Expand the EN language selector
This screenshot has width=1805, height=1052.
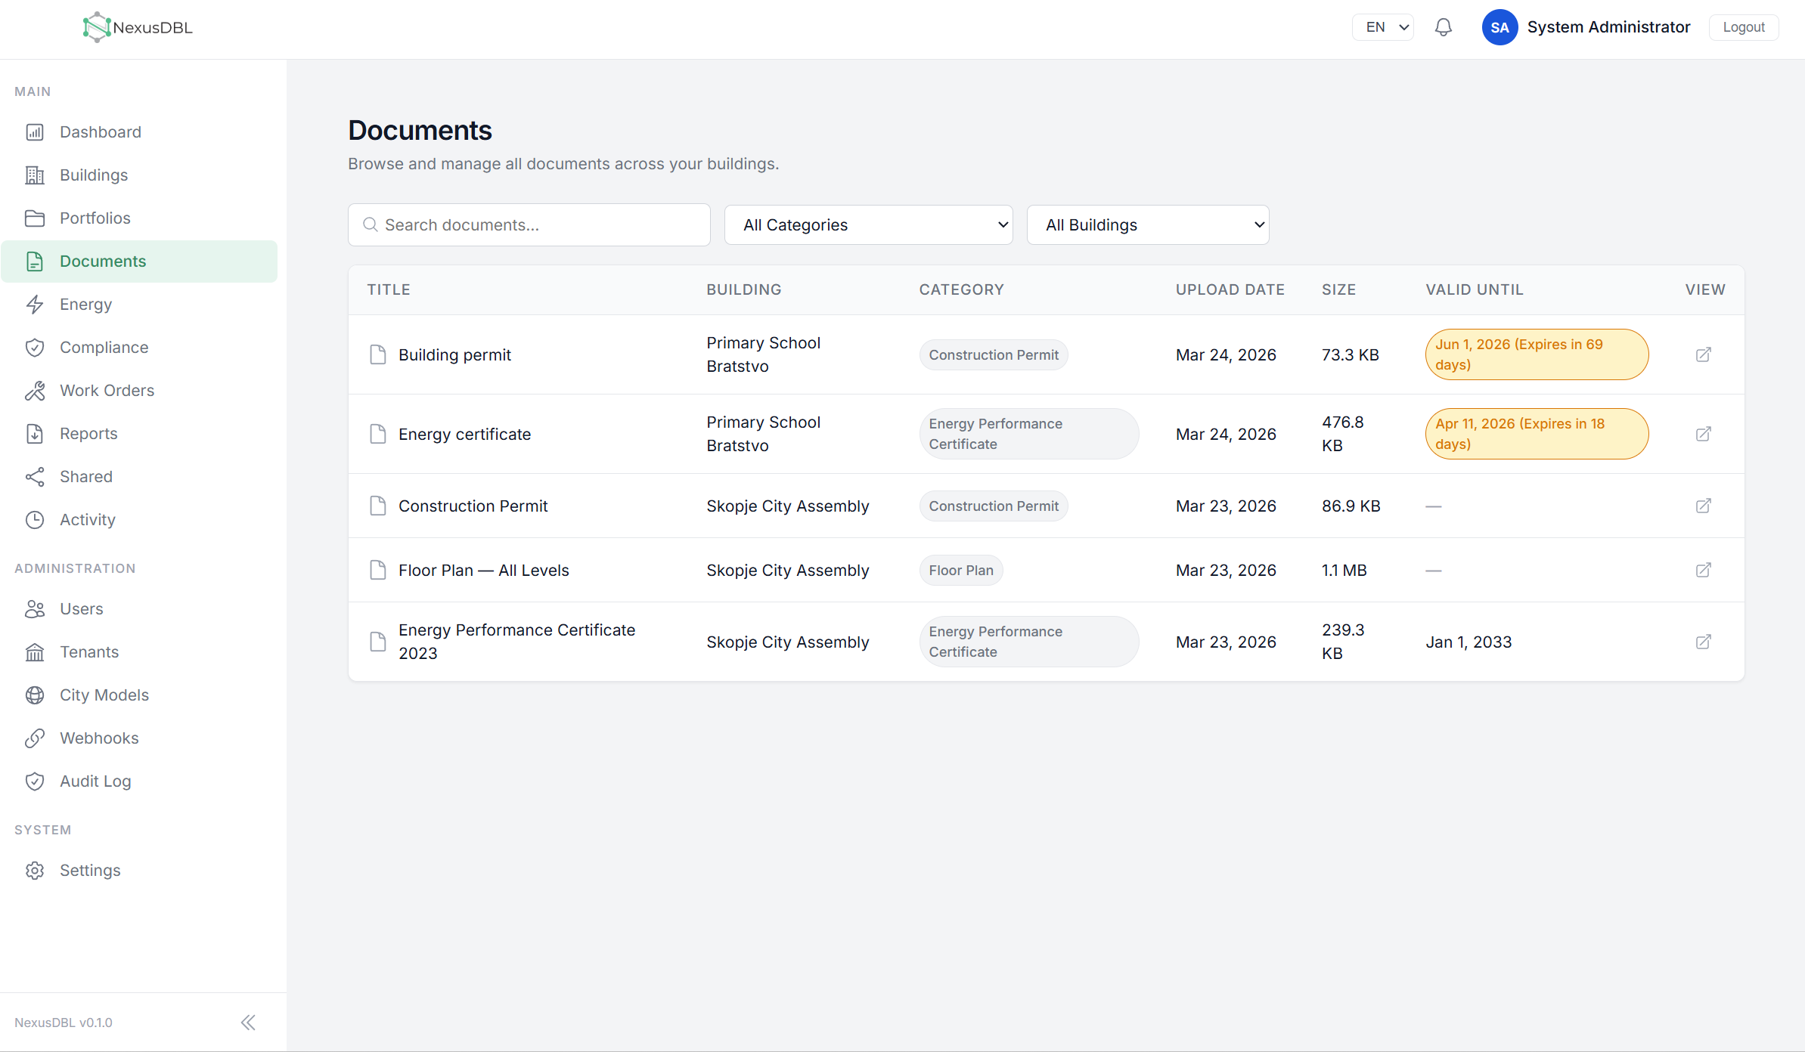(1382, 27)
